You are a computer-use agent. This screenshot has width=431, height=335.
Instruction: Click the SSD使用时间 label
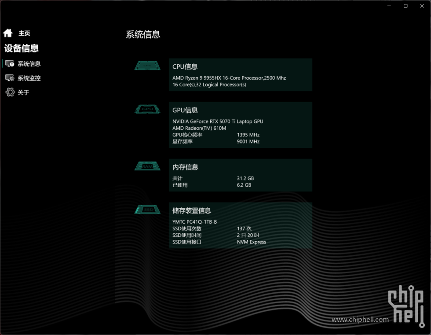click(187, 235)
